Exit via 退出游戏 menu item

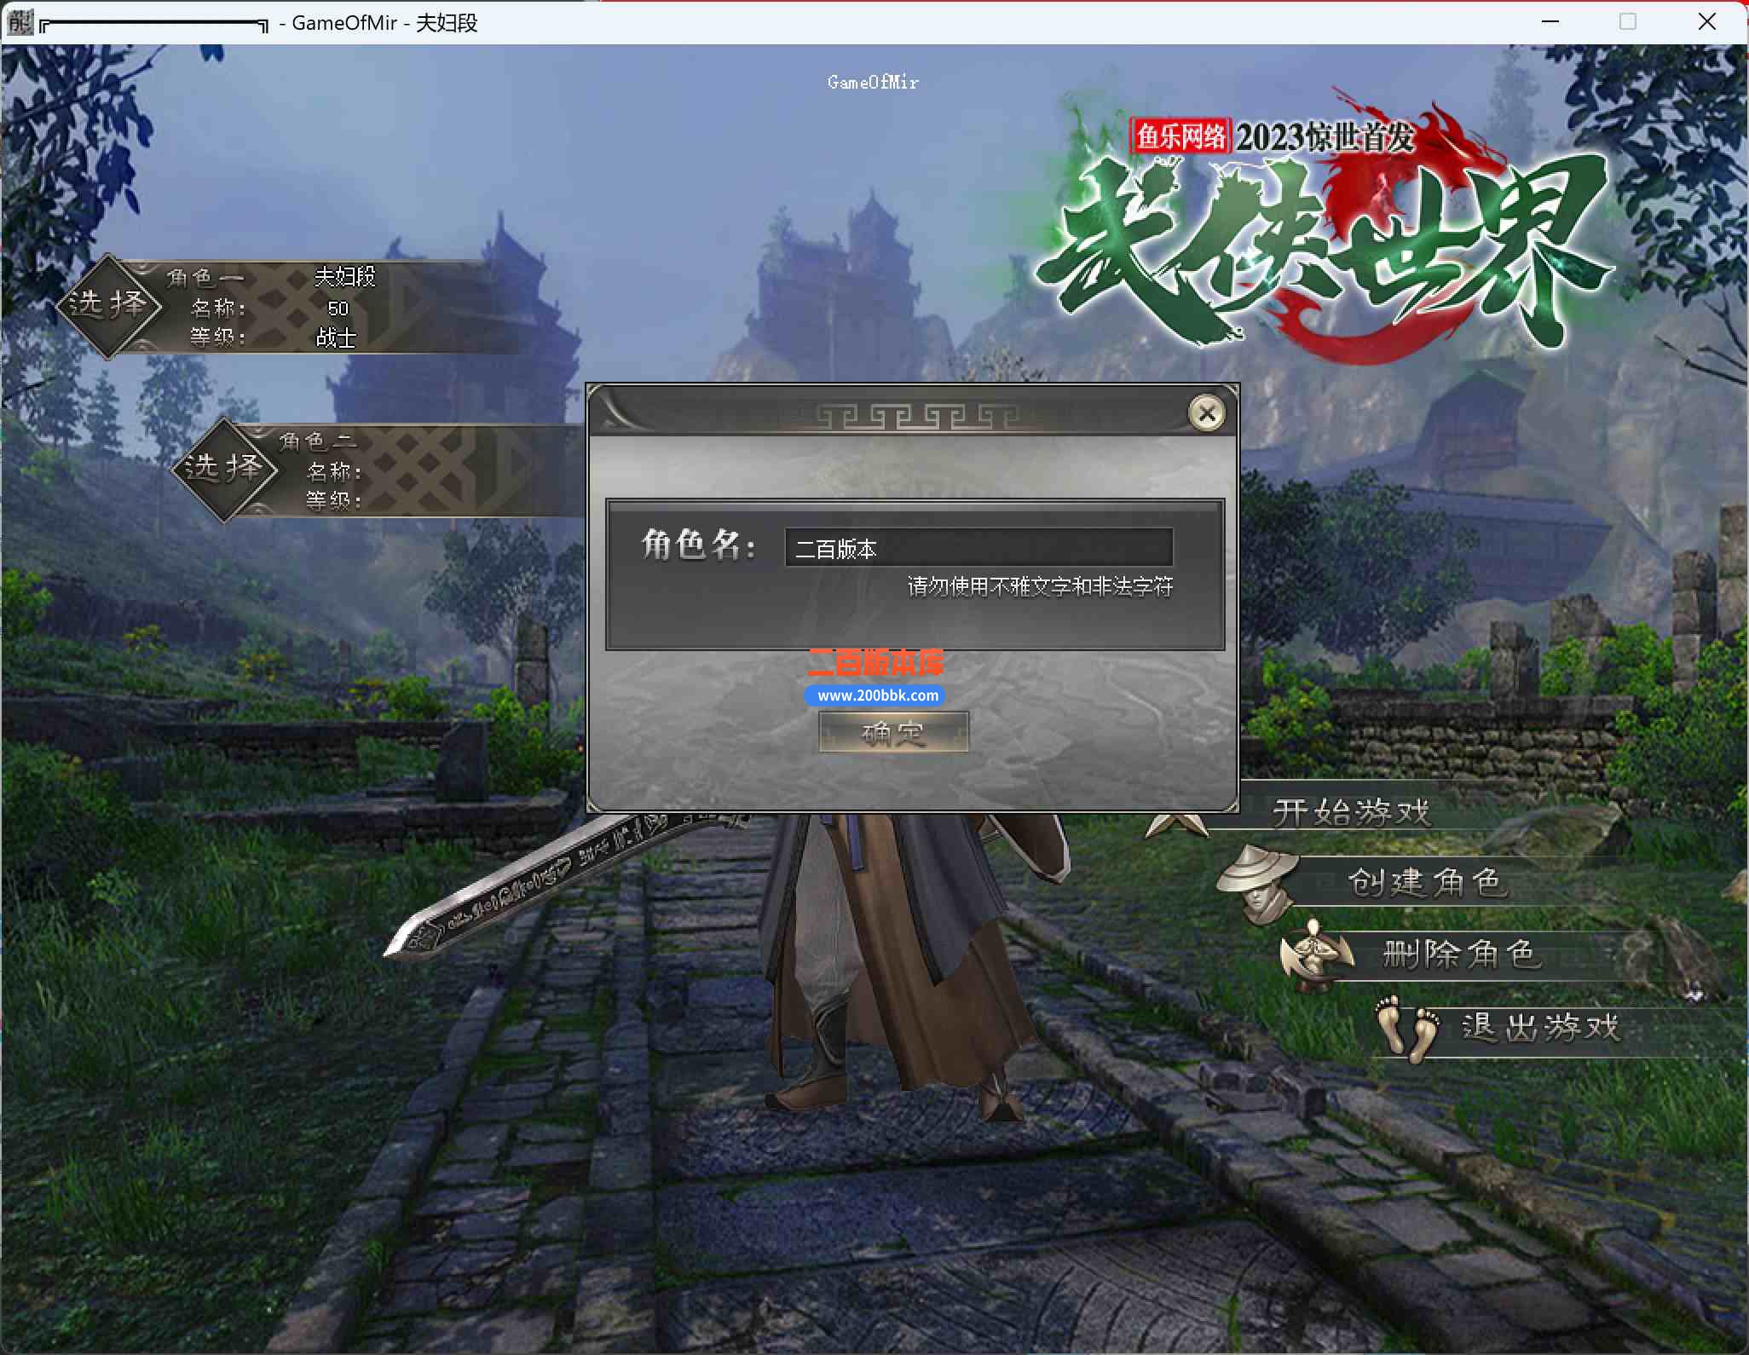point(1540,1027)
